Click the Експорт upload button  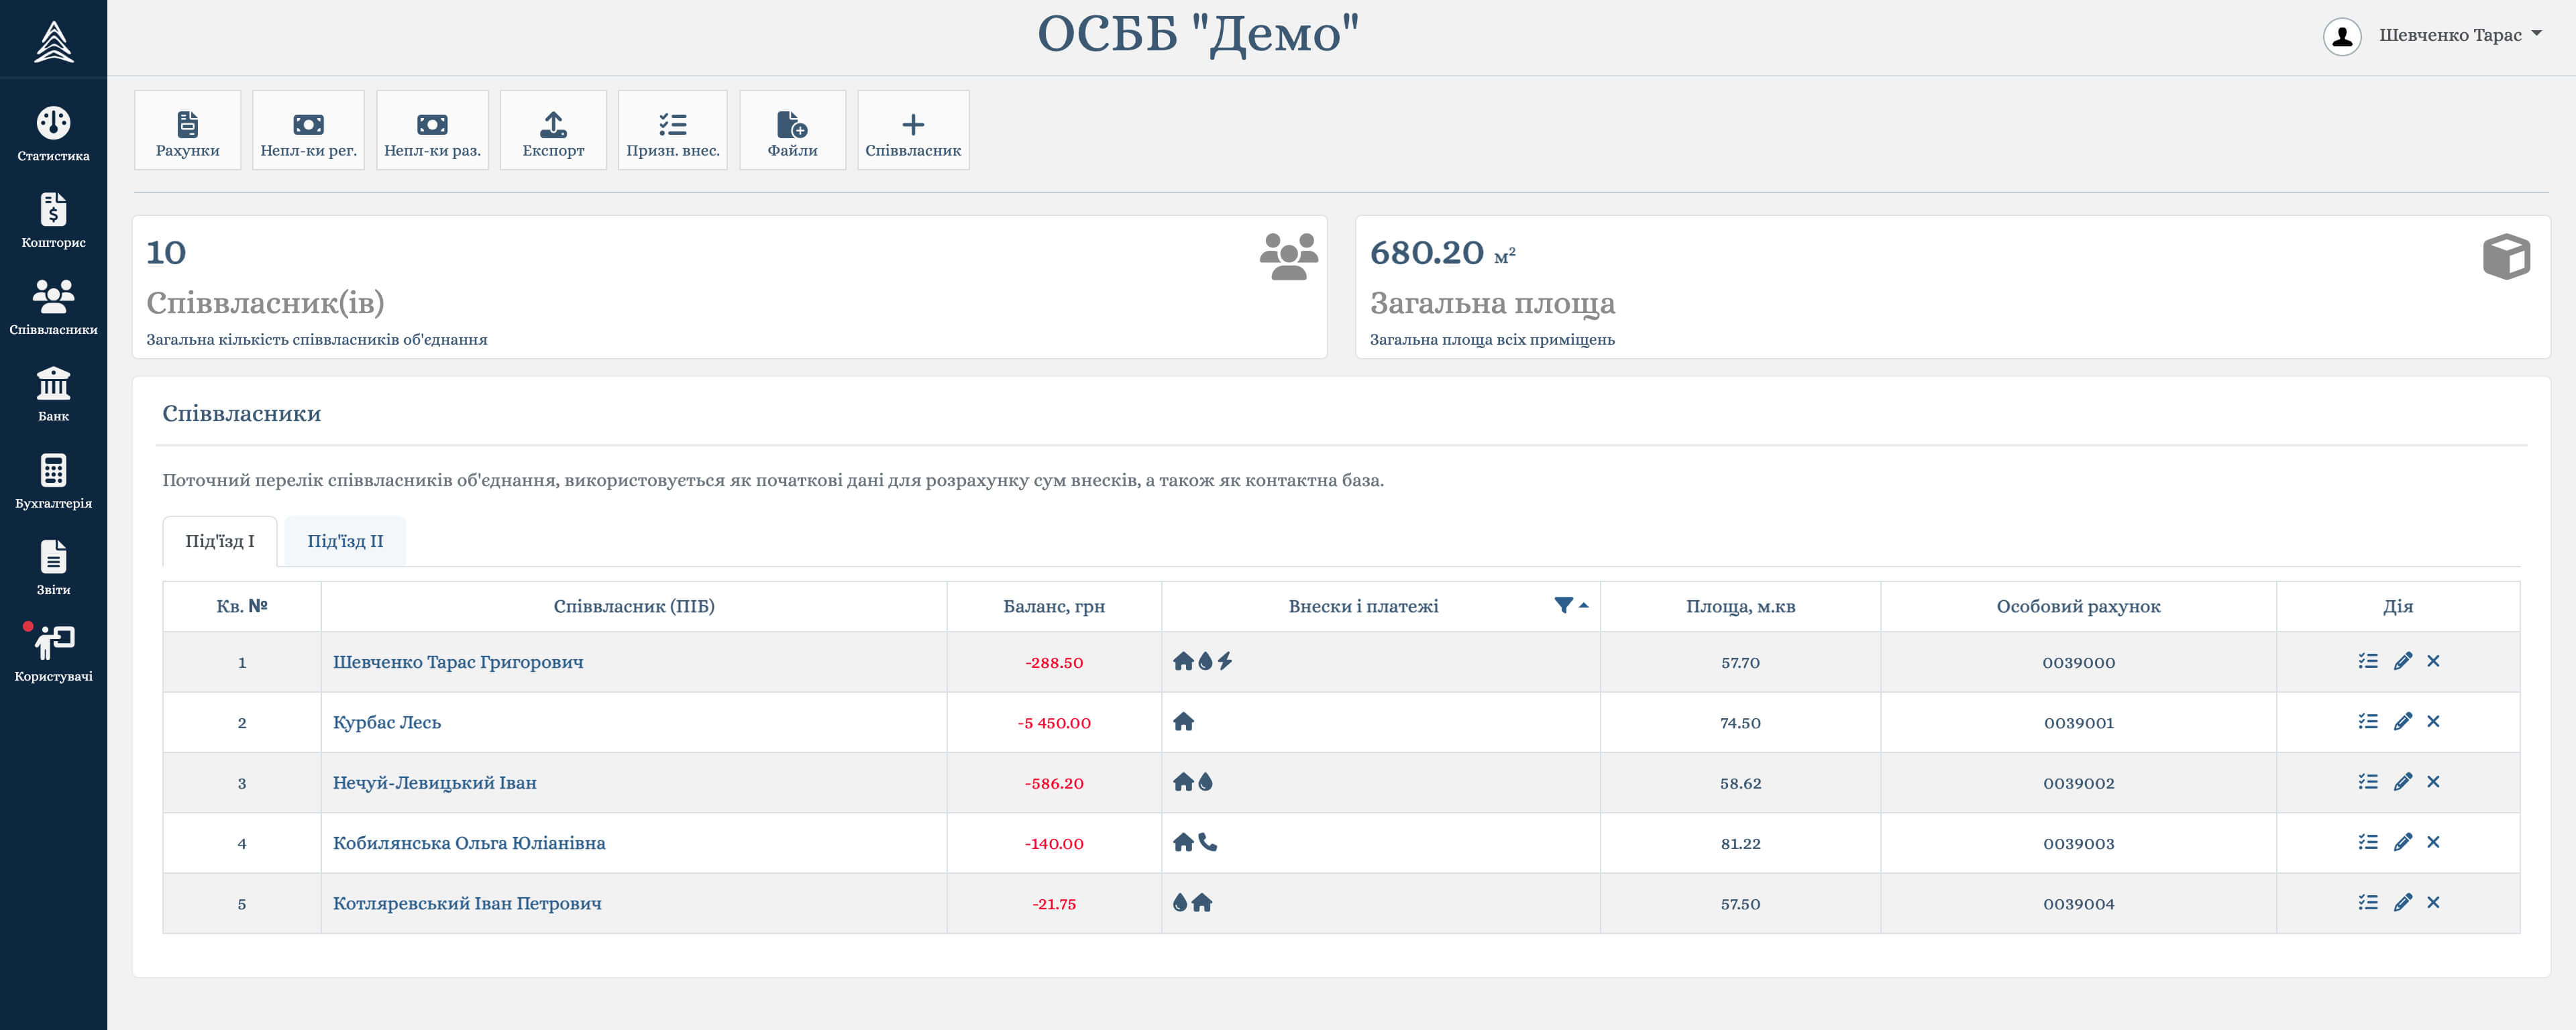[553, 131]
